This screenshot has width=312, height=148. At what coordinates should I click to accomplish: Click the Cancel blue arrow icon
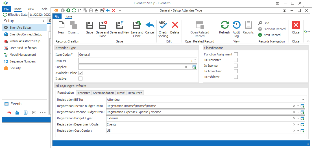(x=150, y=25)
